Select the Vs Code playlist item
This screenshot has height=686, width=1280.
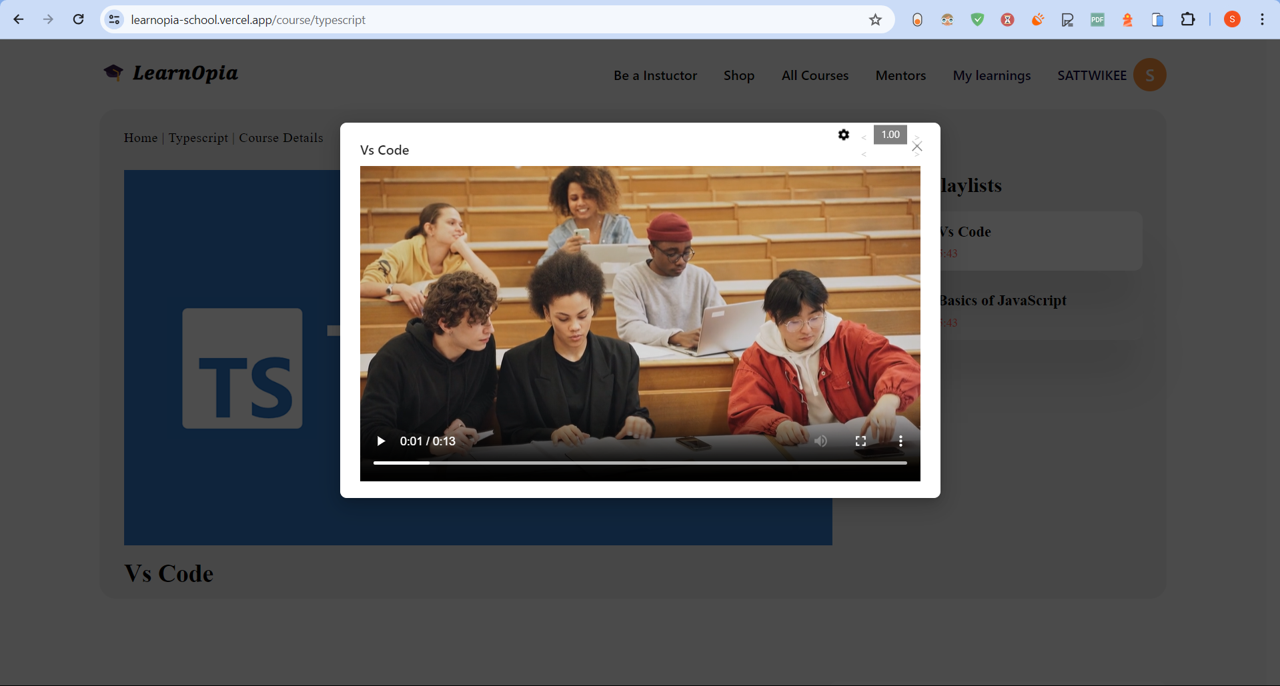click(x=1041, y=241)
